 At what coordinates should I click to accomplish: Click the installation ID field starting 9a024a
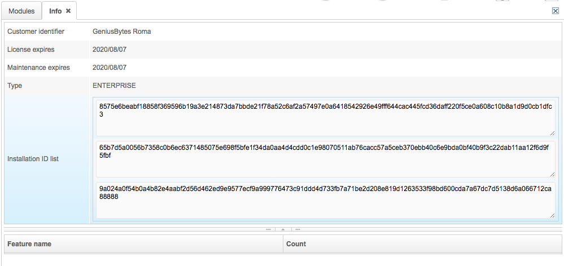tap(326, 200)
